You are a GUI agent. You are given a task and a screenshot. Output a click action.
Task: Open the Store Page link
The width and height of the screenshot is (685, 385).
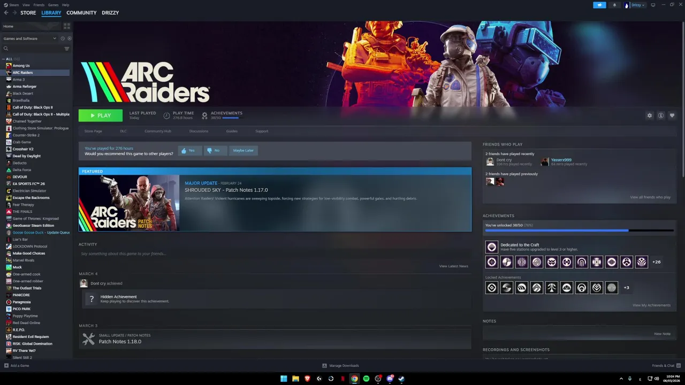pyautogui.click(x=93, y=131)
